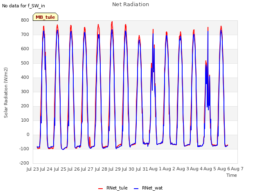Click the Aug 1 x-axis date label
Screen dimensions: 262x196
click(155, 169)
